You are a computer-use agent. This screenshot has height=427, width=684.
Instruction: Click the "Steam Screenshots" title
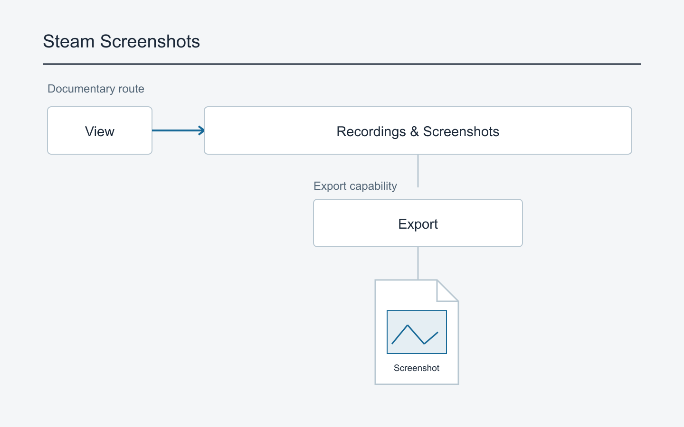click(x=121, y=41)
